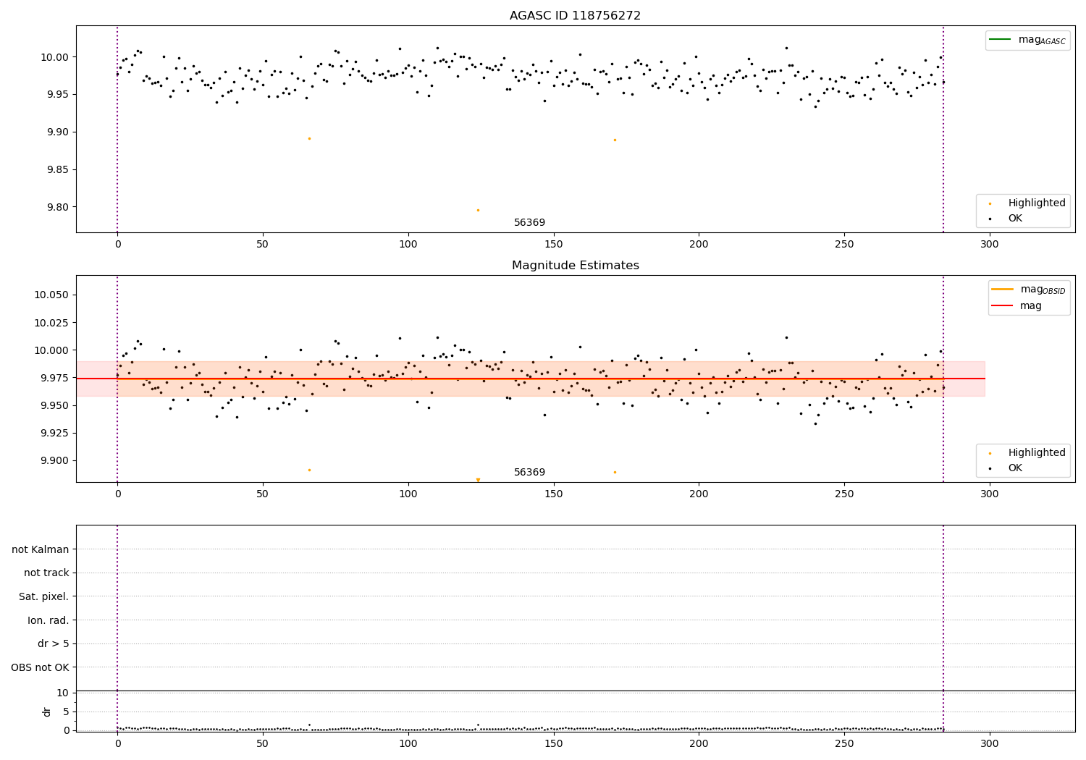Screen dimensions: 1086x760
Task: Click the 'AGASC ID 118756272' plot title
Action: [575, 16]
